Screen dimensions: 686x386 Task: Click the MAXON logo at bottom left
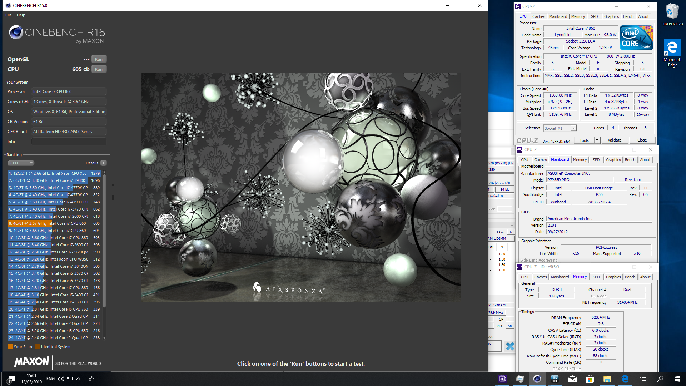pyautogui.click(x=31, y=361)
